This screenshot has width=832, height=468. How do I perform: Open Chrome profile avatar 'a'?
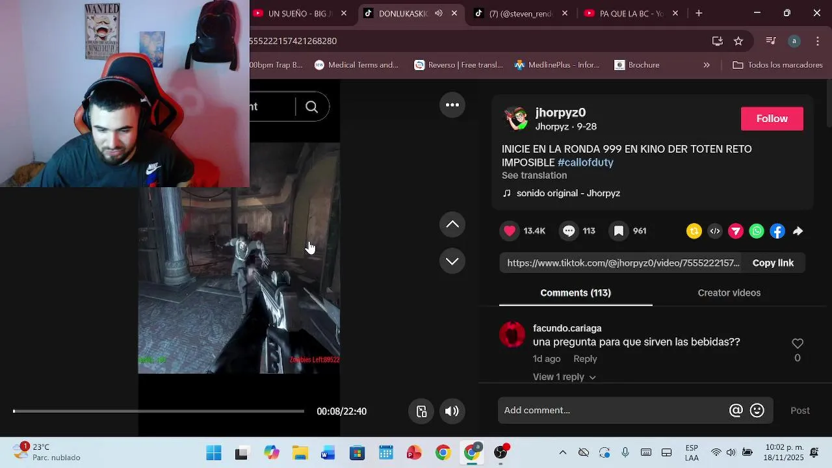(794, 41)
